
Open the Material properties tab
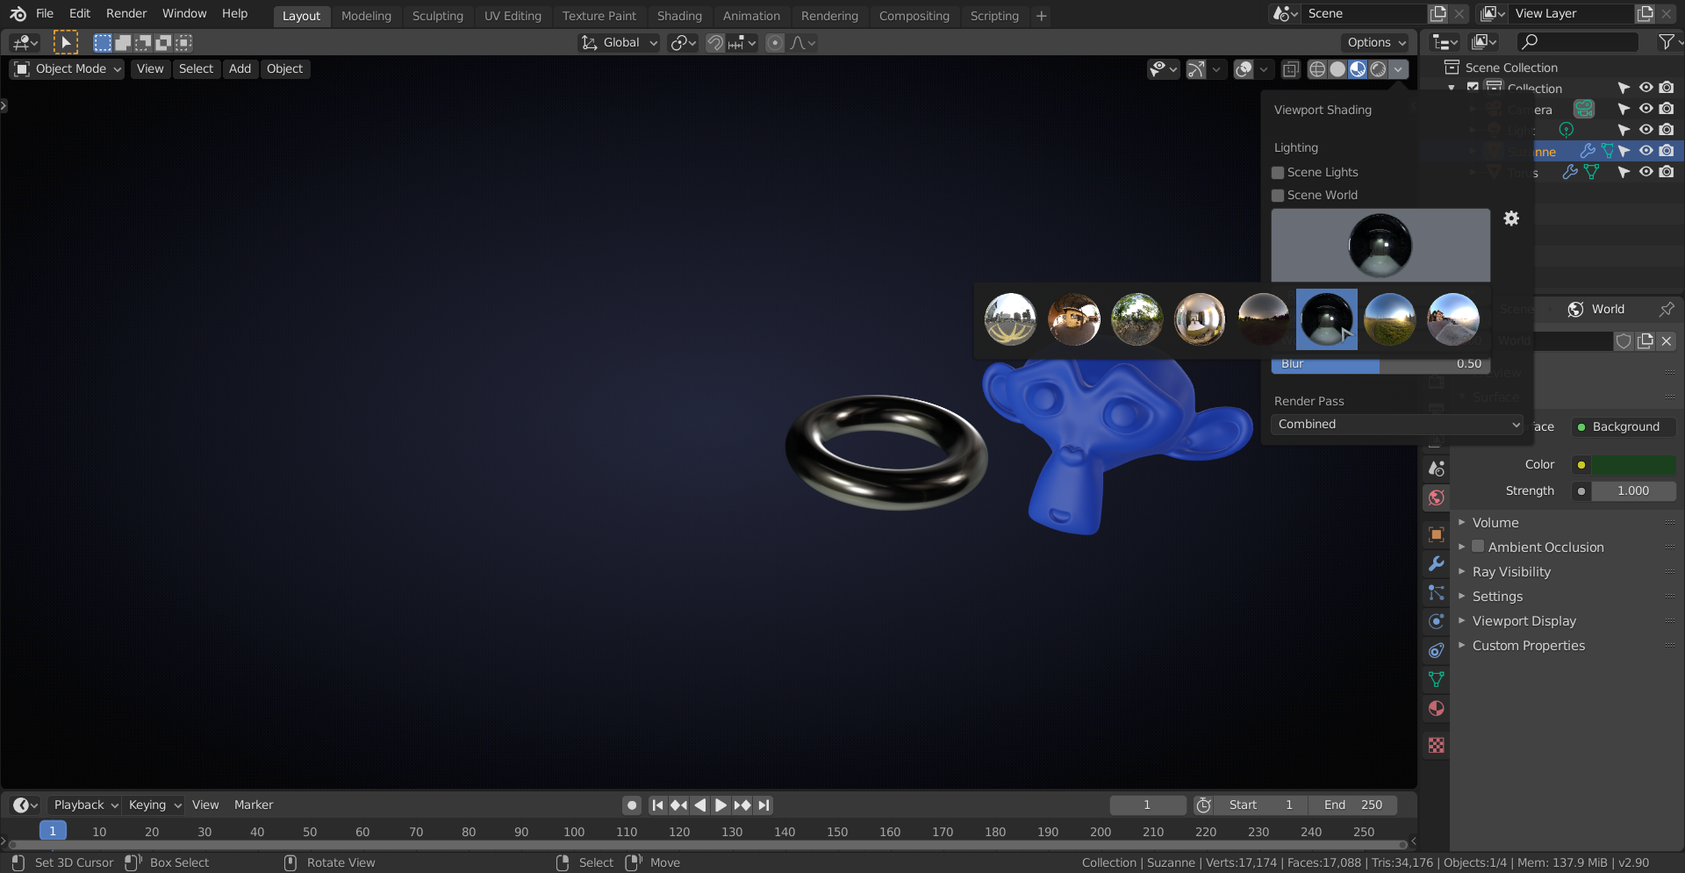pyautogui.click(x=1437, y=708)
